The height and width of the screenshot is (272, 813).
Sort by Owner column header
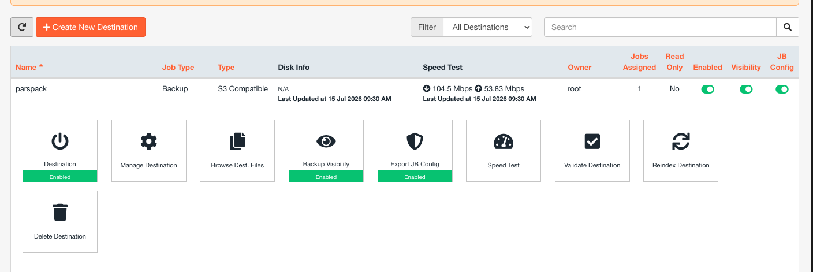click(x=580, y=67)
